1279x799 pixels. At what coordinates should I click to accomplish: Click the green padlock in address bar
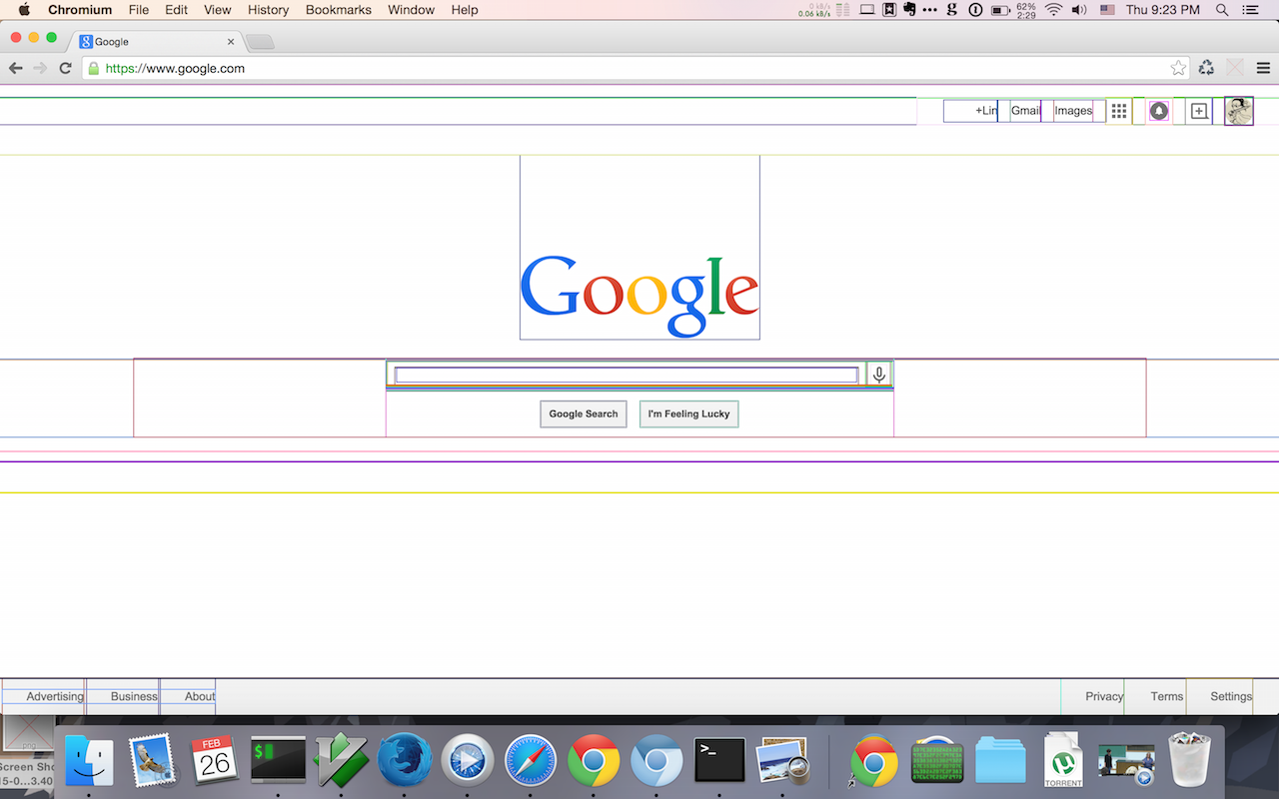point(94,68)
